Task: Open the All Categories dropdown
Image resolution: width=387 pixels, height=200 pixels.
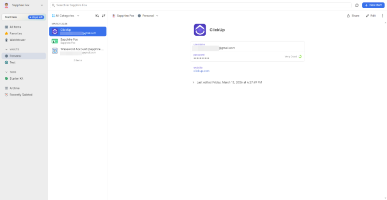Action: [x=65, y=15]
